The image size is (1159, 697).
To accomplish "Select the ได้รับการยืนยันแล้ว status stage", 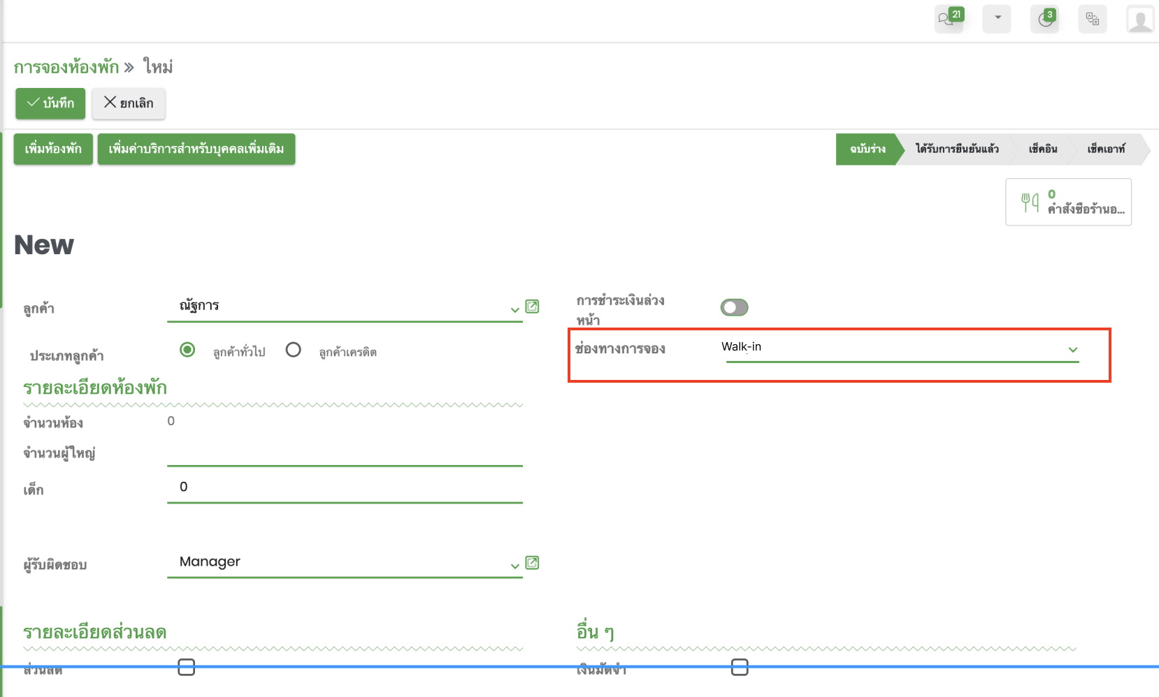I will tap(956, 149).
